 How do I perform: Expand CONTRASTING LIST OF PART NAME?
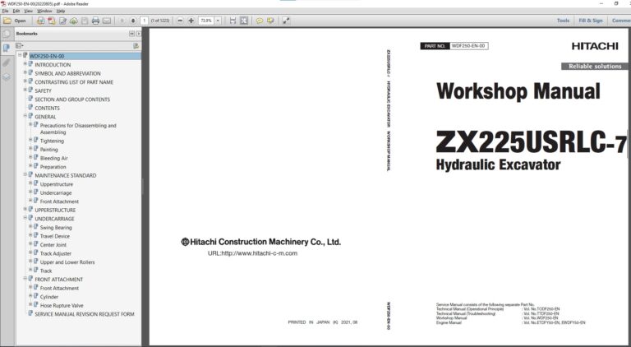[x=25, y=81]
